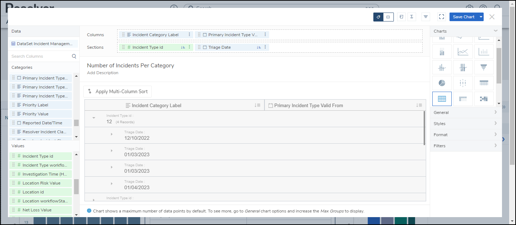Image resolution: width=516 pixels, height=225 pixels.
Task: Select the Reported Date/Time category
Action: point(41,123)
